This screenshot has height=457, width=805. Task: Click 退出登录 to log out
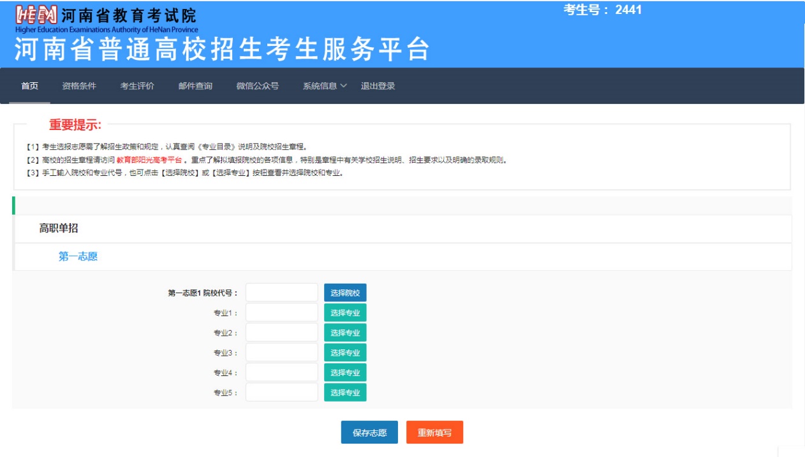(x=378, y=86)
